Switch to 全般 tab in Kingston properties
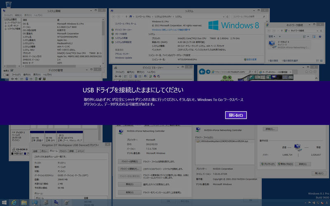This screenshot has height=206, width=330. coord(35,151)
